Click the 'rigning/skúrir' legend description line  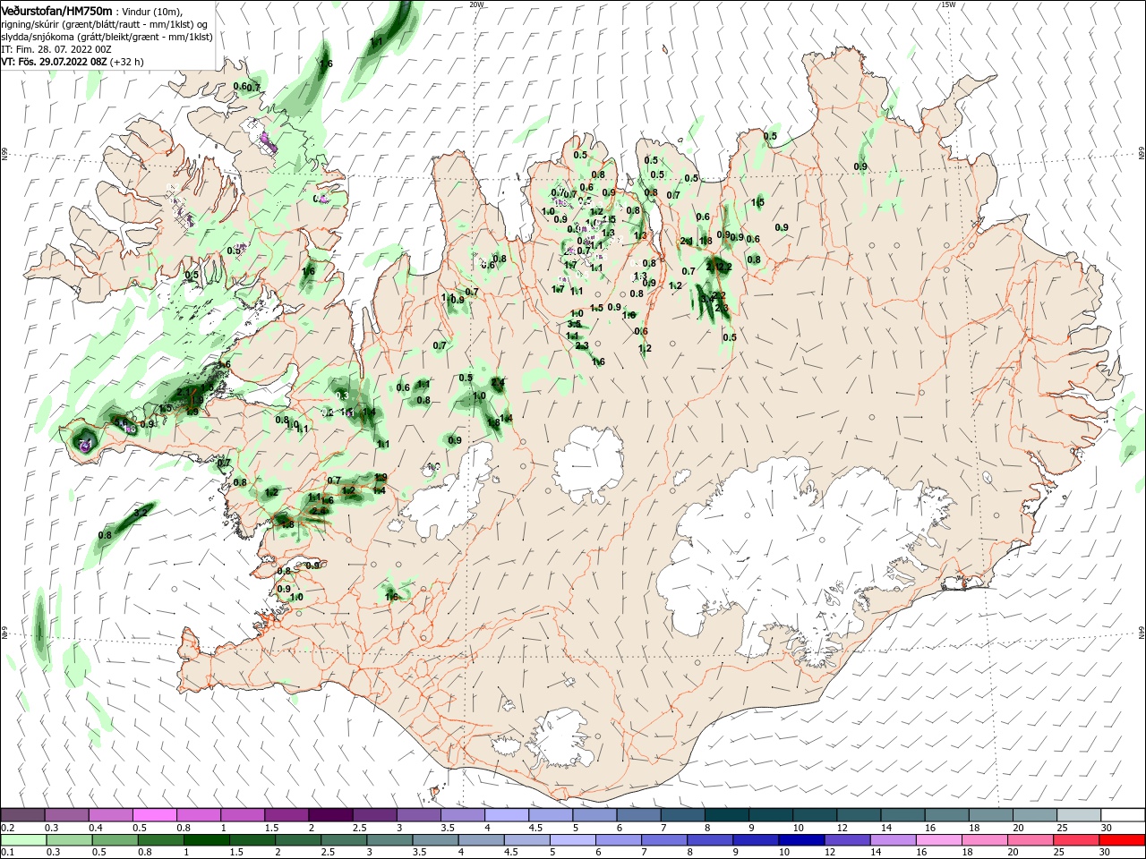point(106,24)
